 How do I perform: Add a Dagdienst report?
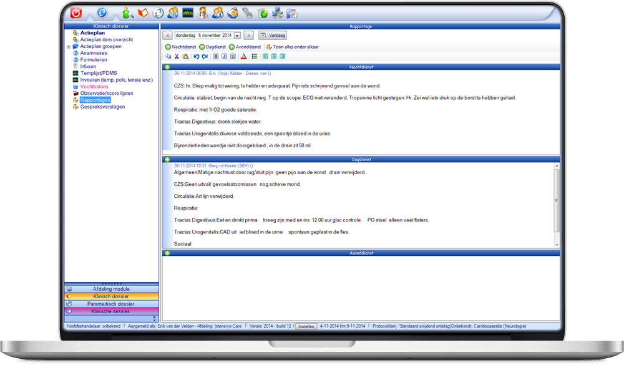[213, 47]
